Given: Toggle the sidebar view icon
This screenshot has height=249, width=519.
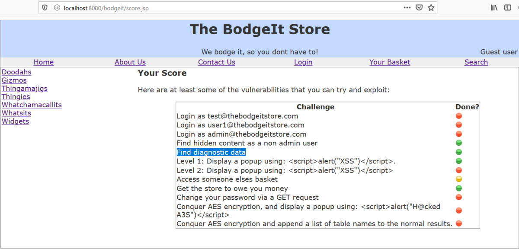Looking at the screenshot, I should (508, 8).
